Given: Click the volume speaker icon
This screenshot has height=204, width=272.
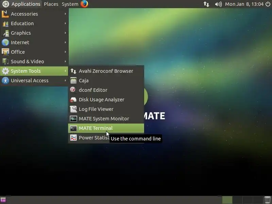Looking at the screenshot, I should point(218,4).
